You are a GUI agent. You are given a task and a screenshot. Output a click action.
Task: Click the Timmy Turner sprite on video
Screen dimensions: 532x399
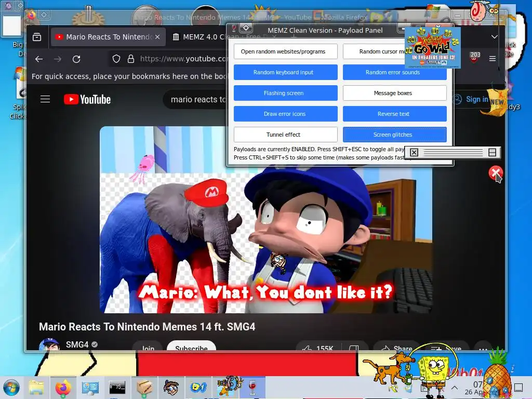tap(279, 263)
